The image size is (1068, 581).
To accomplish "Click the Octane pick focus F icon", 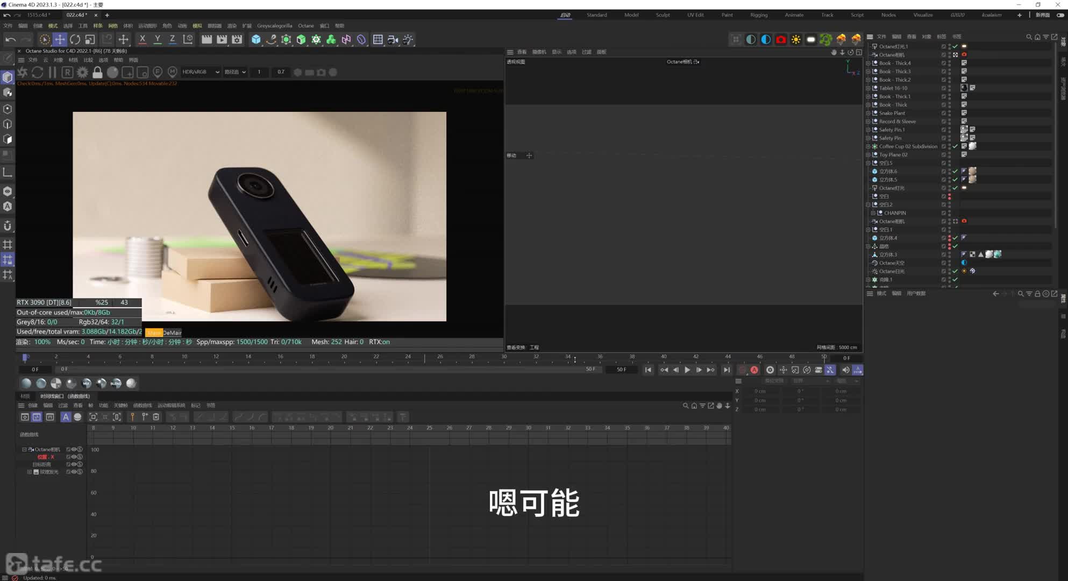I will pos(158,72).
